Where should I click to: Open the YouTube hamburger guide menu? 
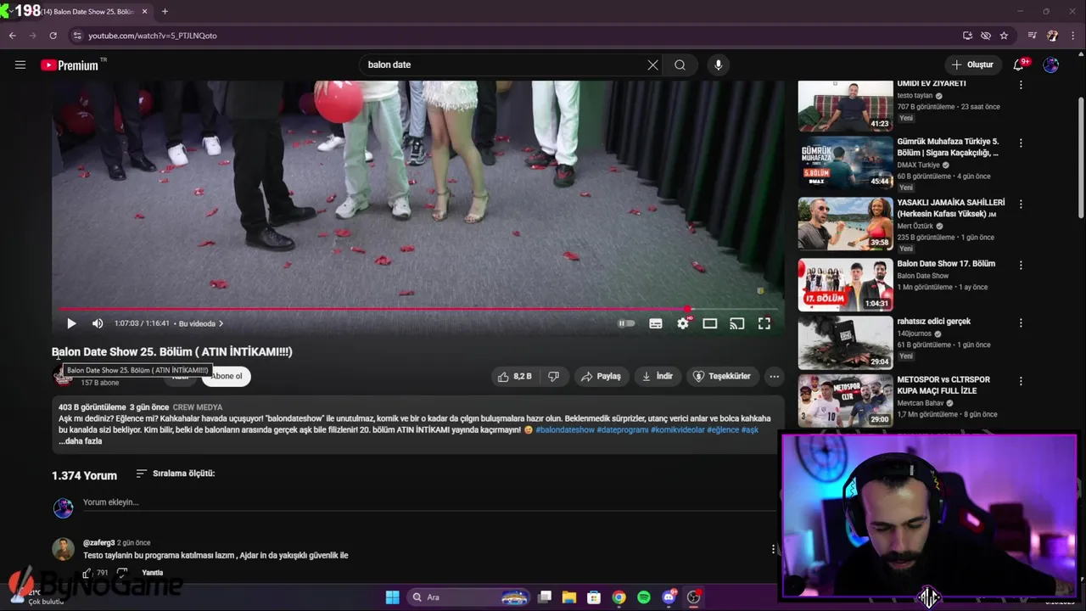coord(20,64)
